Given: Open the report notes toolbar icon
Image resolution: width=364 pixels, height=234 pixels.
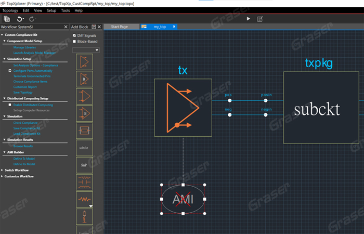Looking at the screenshot, I should click(x=260, y=19).
